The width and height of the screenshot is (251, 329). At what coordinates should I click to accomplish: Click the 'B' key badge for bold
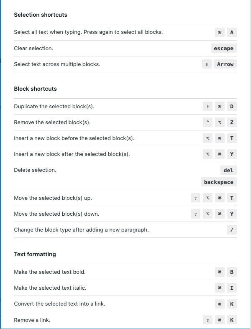(232, 272)
